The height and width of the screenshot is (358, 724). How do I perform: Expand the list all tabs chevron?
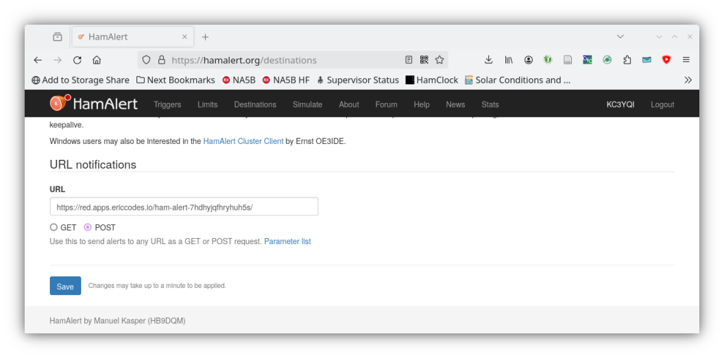point(620,36)
